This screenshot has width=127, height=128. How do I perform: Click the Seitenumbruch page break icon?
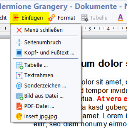19,42
